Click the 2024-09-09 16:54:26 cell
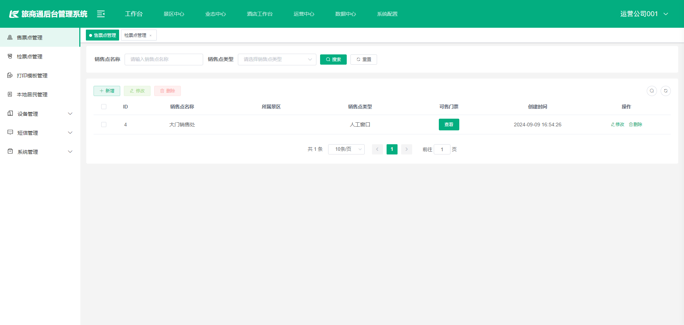 pyautogui.click(x=537, y=125)
